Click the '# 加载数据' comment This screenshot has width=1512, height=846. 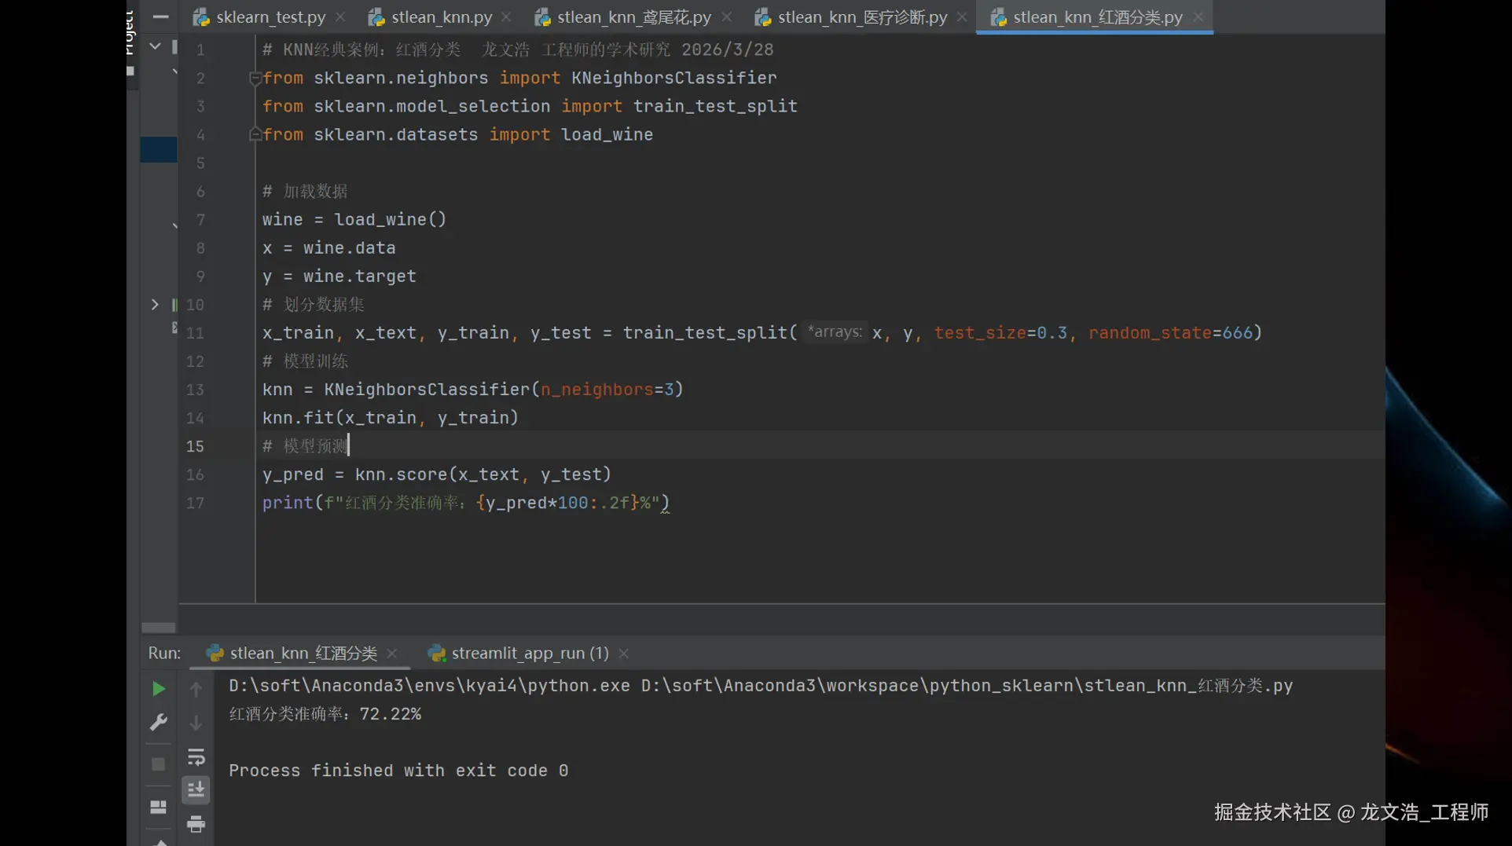coord(305,191)
